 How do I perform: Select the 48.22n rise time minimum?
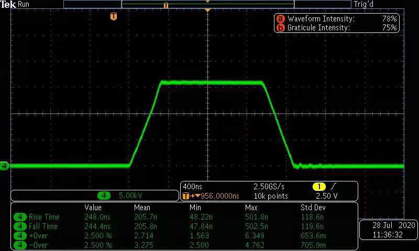click(201, 217)
